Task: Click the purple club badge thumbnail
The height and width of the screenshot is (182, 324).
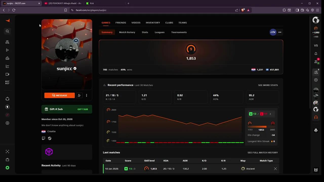Action: pyautogui.click(x=49, y=152)
